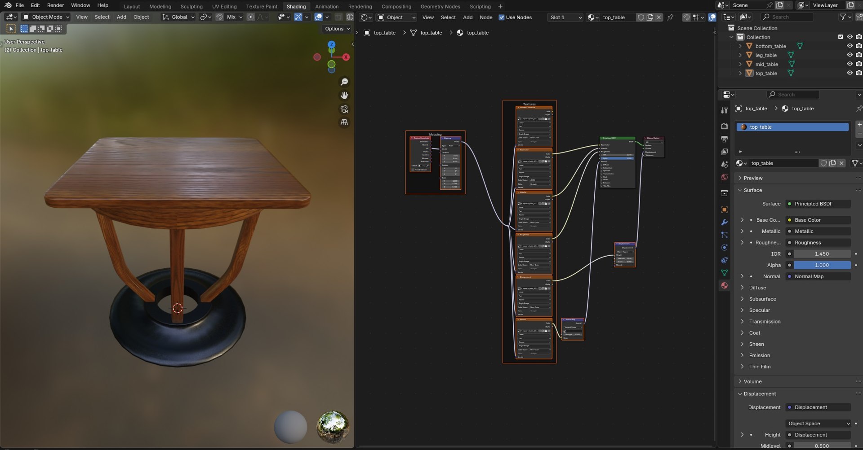
Task: Open viewport Options dropdown
Action: coord(337,29)
